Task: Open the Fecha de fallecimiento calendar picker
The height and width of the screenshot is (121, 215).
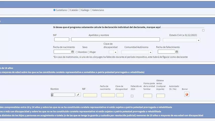Action: (177, 52)
